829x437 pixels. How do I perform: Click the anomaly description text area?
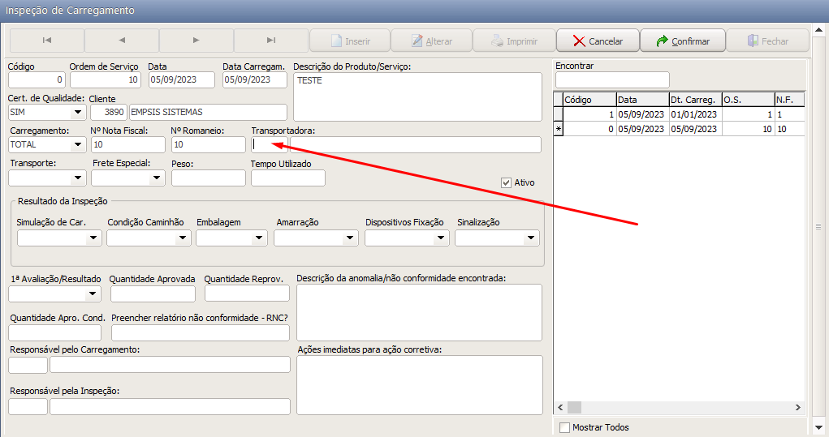(x=419, y=312)
